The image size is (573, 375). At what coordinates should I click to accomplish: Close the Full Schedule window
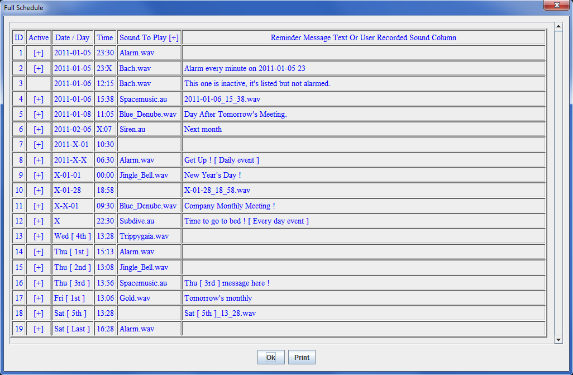click(x=557, y=6)
